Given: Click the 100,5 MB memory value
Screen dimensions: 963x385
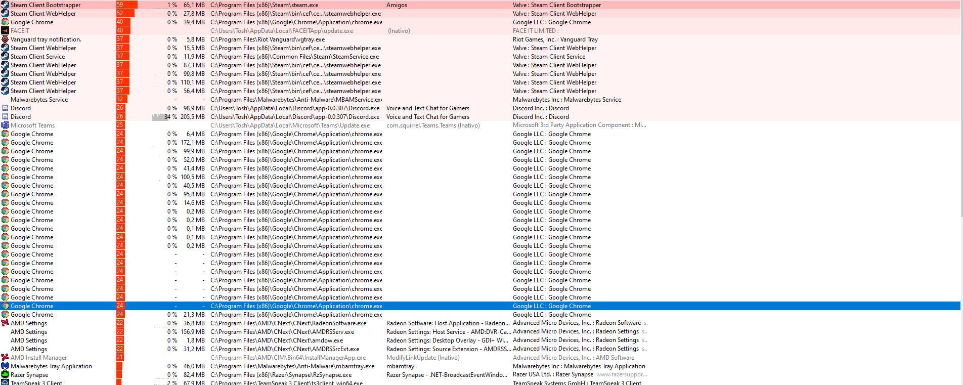Looking at the screenshot, I should coord(193,177).
